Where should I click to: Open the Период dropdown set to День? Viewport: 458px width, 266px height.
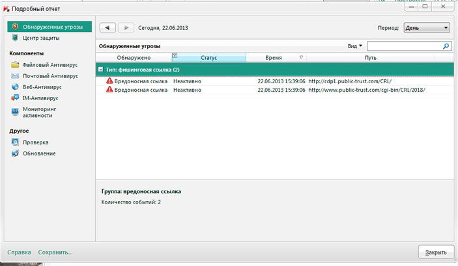pos(427,28)
